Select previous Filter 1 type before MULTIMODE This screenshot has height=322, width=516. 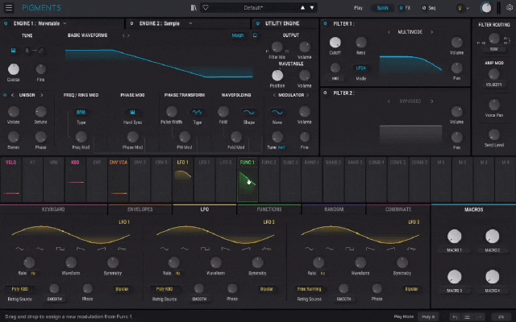point(389,32)
